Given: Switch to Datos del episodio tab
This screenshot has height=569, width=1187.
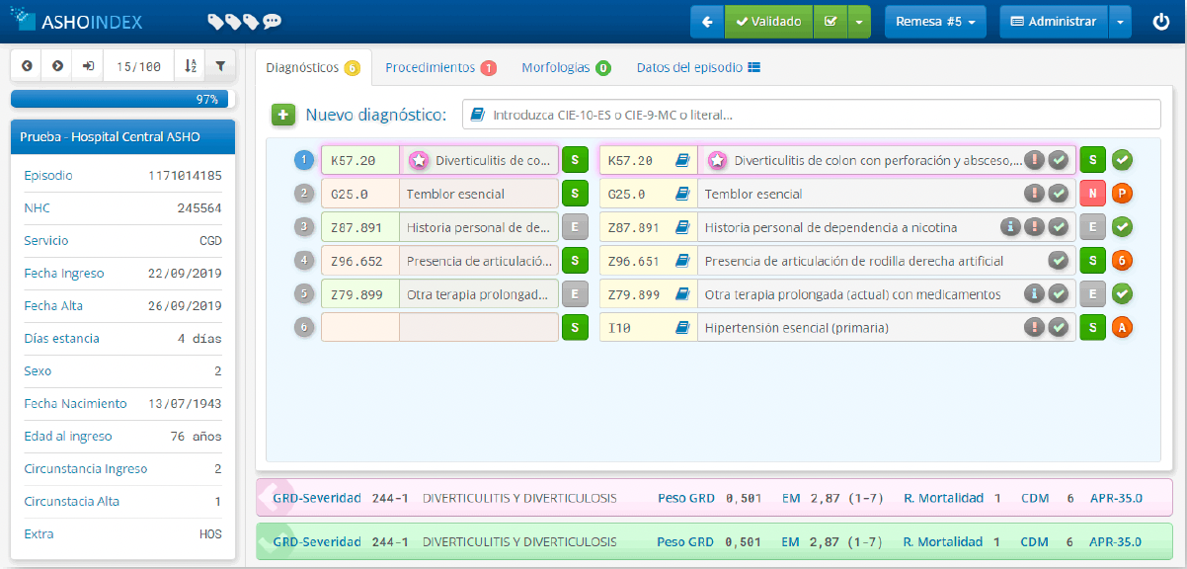Looking at the screenshot, I should [698, 68].
